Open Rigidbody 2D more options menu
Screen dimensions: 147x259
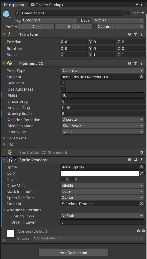pos(142,63)
